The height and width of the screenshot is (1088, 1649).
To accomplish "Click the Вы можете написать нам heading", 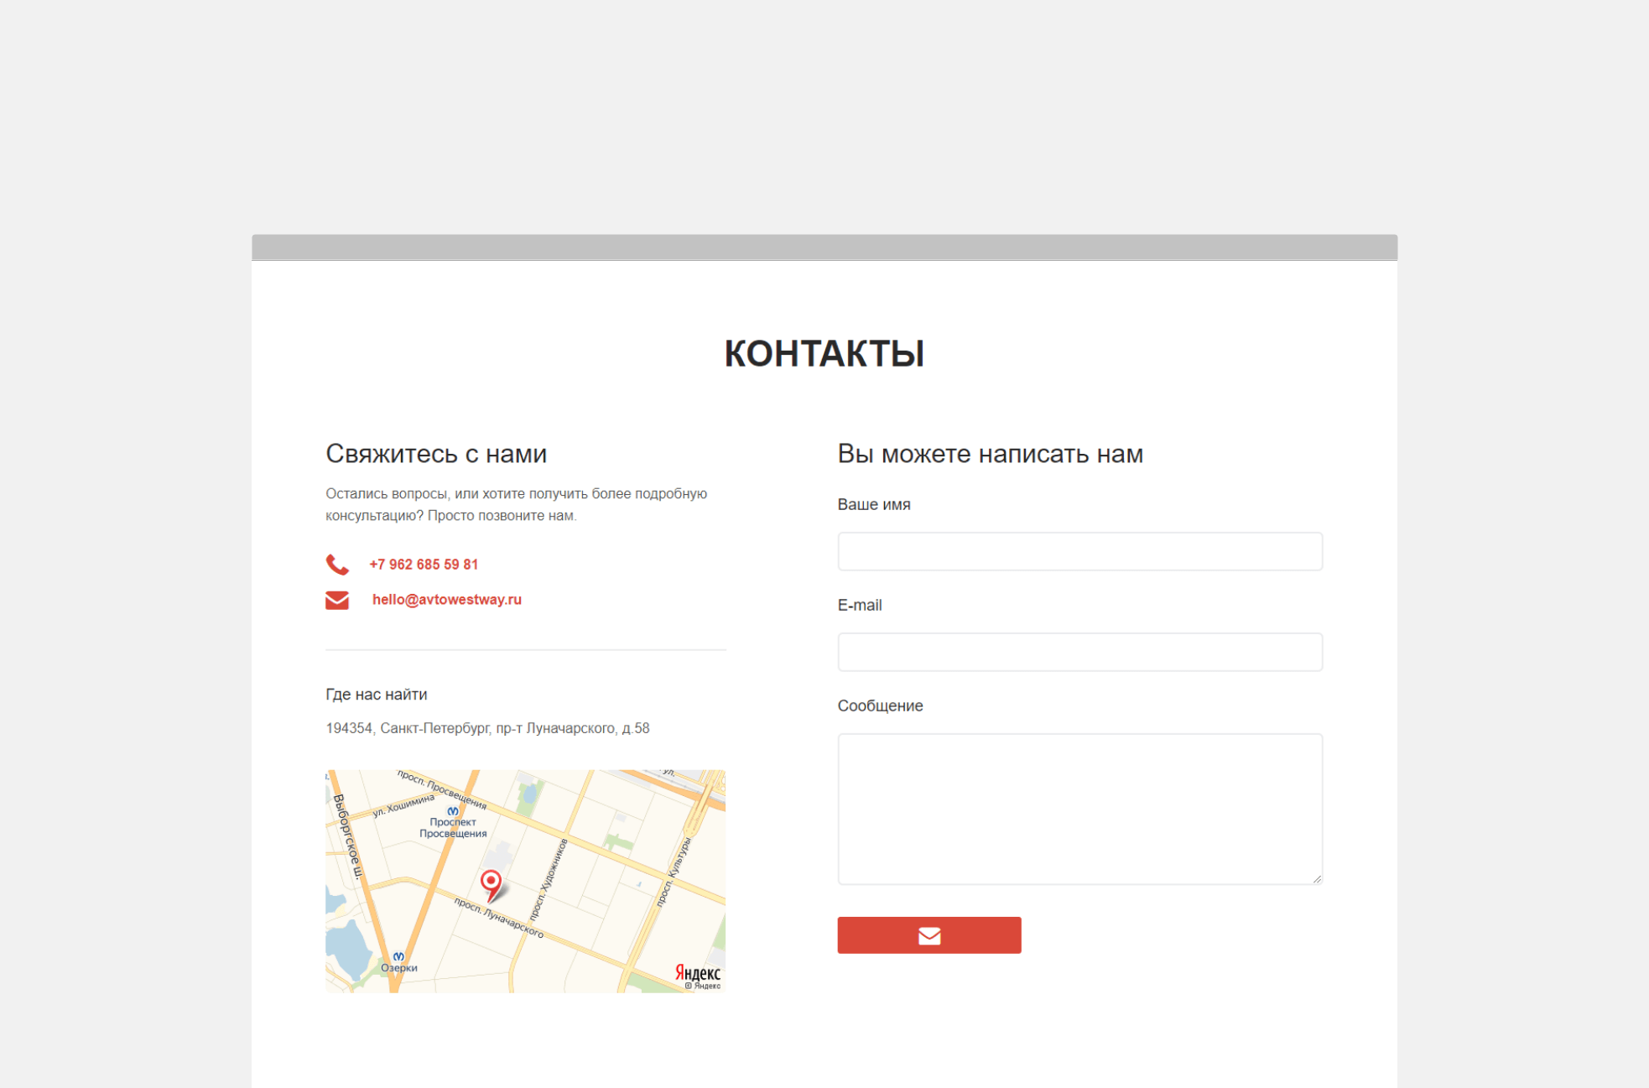I will pos(991,454).
